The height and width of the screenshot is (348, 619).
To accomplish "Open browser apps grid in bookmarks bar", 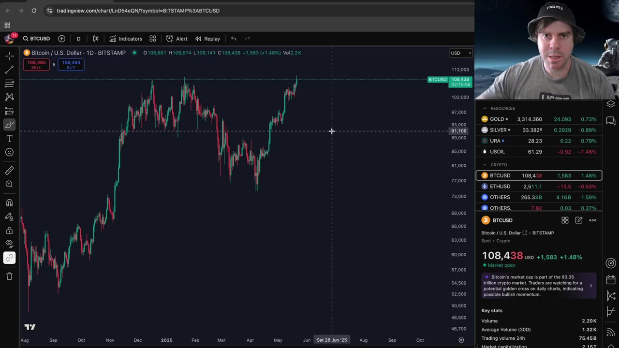I will (x=7, y=25).
